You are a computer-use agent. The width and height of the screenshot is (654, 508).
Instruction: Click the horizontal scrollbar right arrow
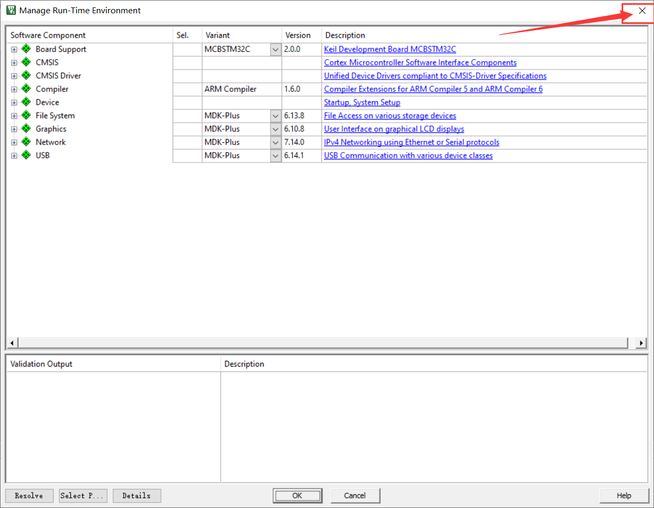(642, 343)
